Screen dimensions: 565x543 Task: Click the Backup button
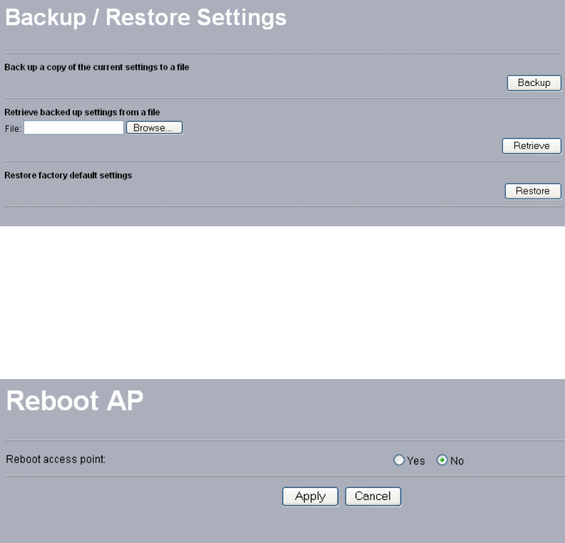(x=534, y=83)
